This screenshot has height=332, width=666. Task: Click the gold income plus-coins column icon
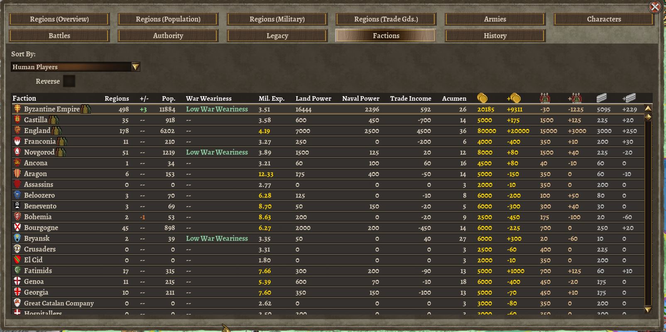[514, 98]
